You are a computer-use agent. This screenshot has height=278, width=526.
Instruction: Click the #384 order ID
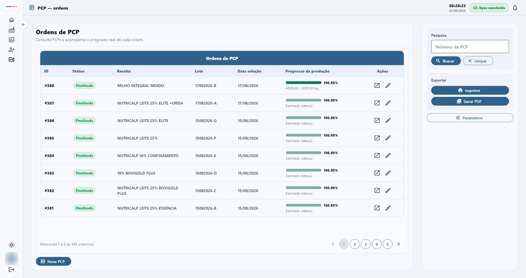49,156
